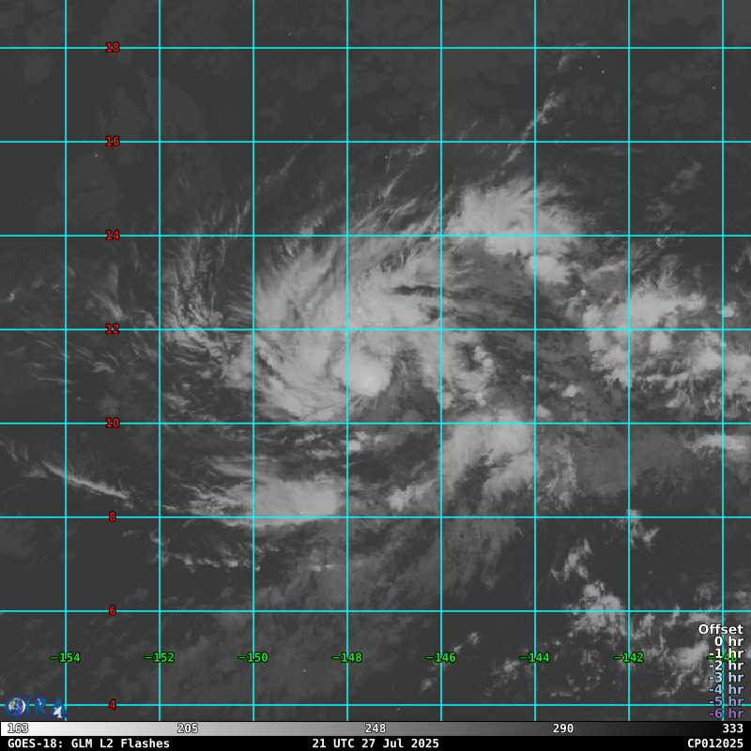Click the 290 value on the color scale
The height and width of the screenshot is (751, 751).
pos(563,728)
